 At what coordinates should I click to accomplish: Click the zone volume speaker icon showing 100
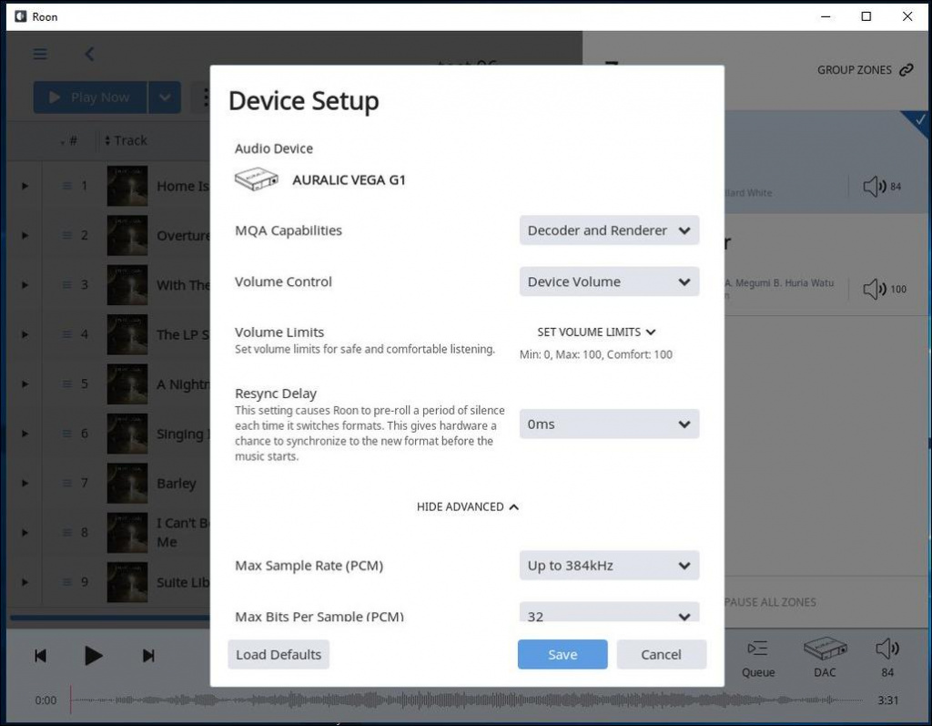(875, 289)
